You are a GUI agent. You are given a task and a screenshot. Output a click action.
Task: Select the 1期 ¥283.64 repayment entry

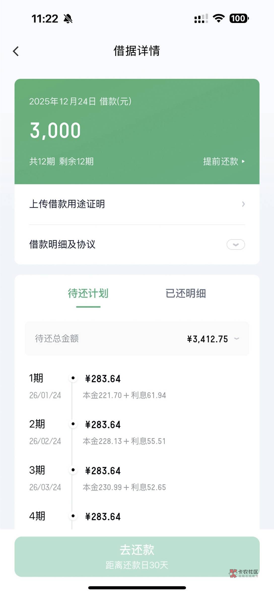tap(103, 379)
